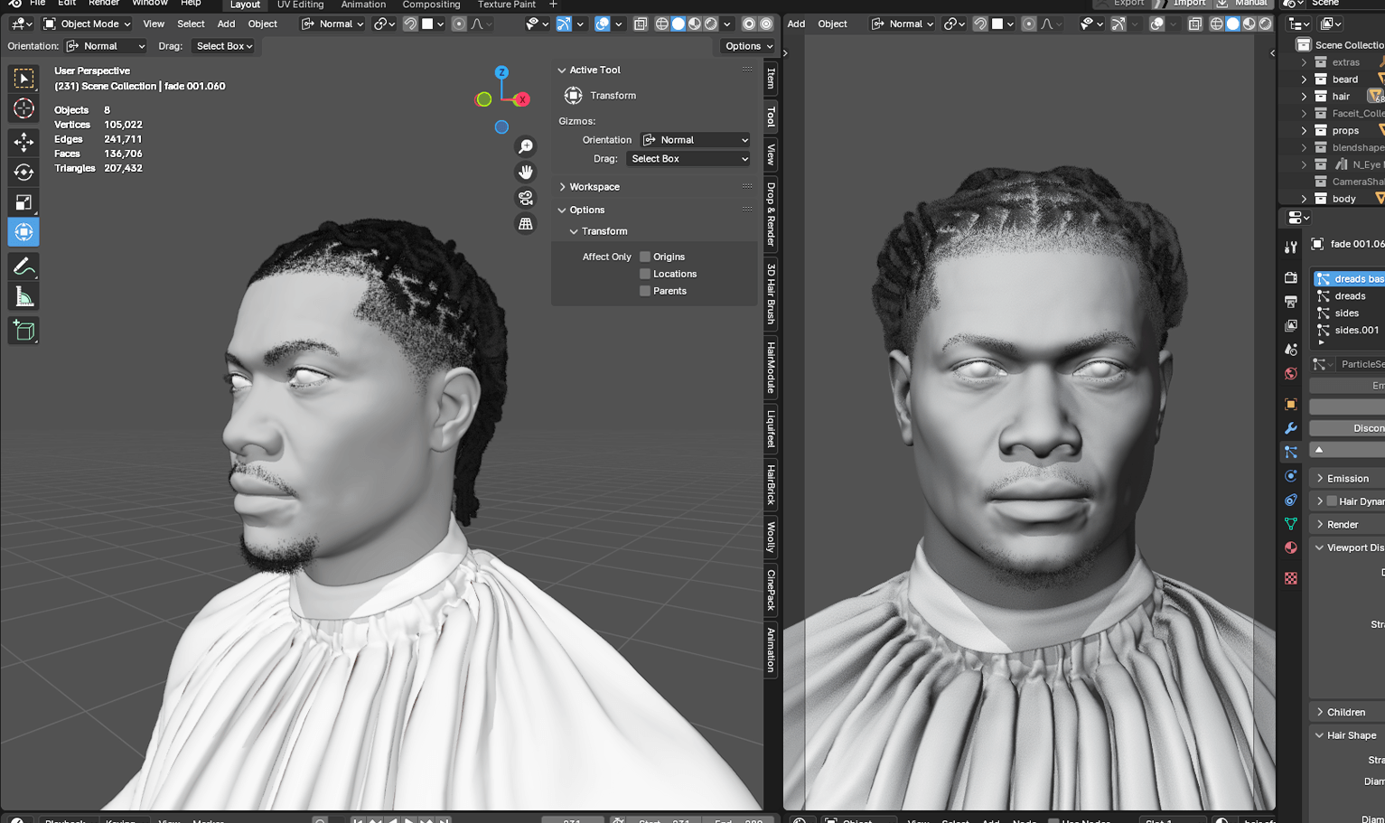The height and width of the screenshot is (823, 1385).
Task: Open the Modifier properties tab (wrench icon)
Action: tap(1290, 427)
